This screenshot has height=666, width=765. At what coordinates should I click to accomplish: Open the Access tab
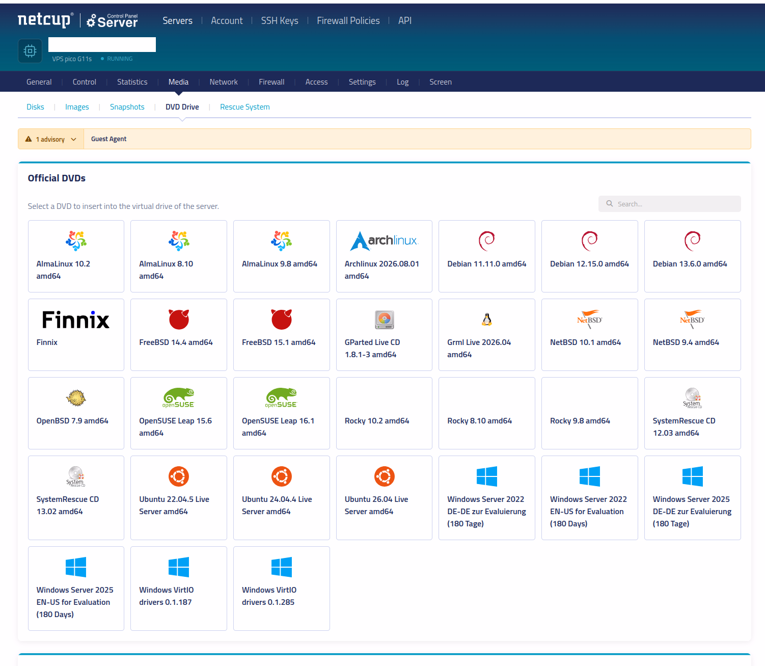coord(317,82)
